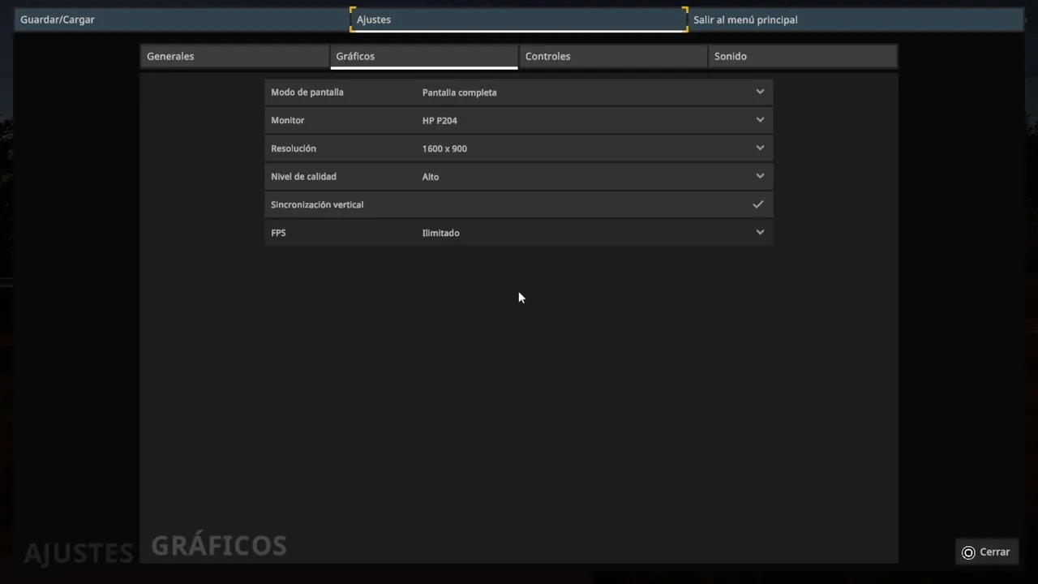This screenshot has width=1038, height=584.
Task: Select the Gráficos settings tab
Action: [424, 56]
